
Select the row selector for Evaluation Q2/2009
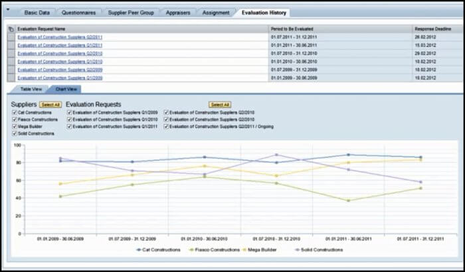point(11,70)
